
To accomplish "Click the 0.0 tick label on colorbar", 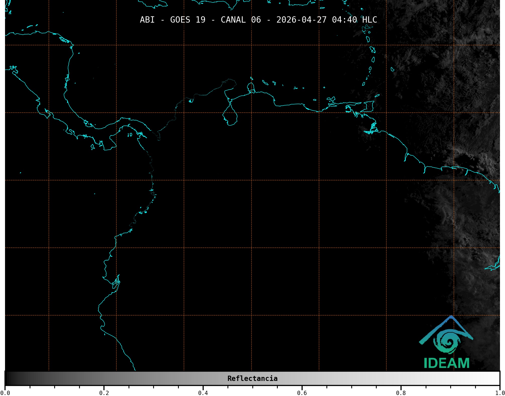I will (5, 393).
